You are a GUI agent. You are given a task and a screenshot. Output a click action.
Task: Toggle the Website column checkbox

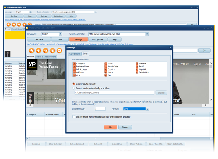tap(137, 64)
